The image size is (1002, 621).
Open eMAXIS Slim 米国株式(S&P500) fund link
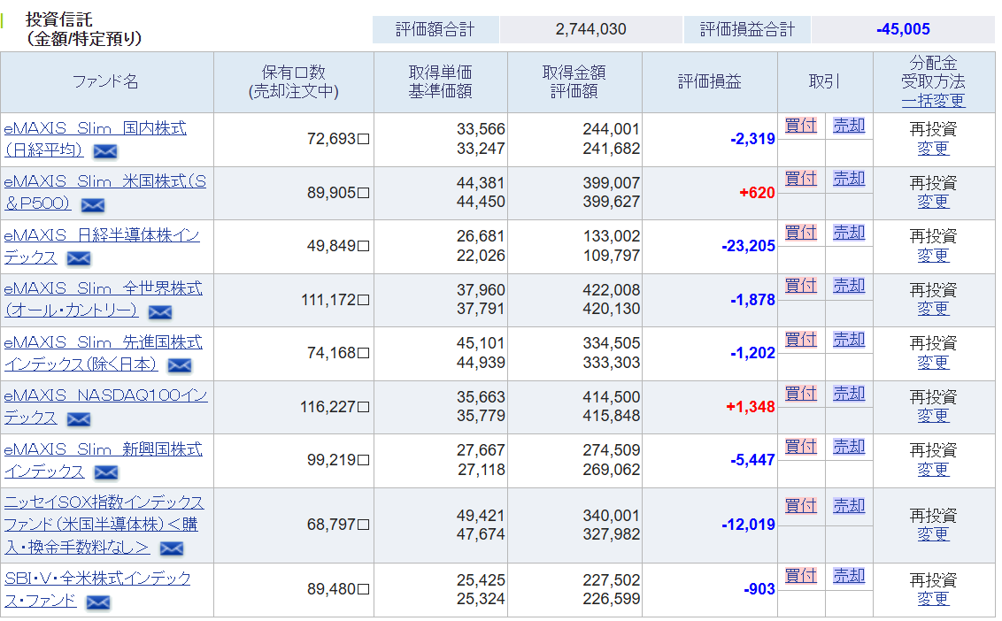pos(104,193)
